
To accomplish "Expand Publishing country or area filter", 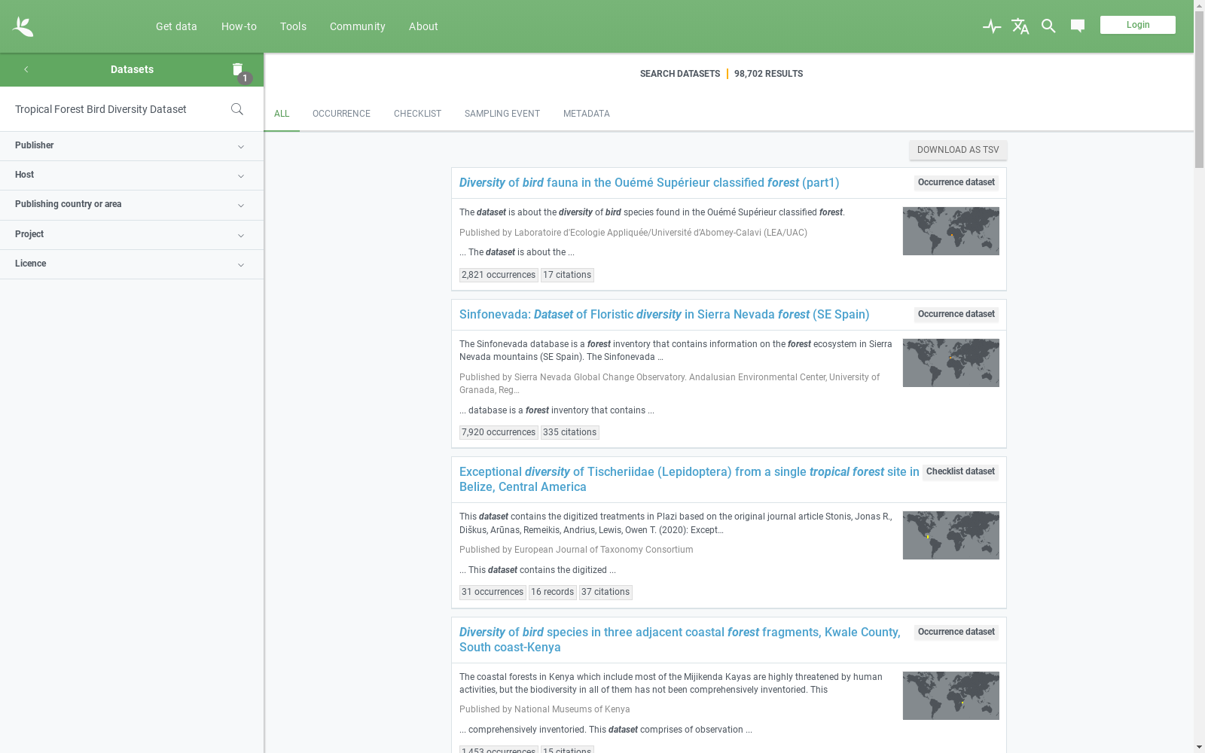I will tap(132, 205).
